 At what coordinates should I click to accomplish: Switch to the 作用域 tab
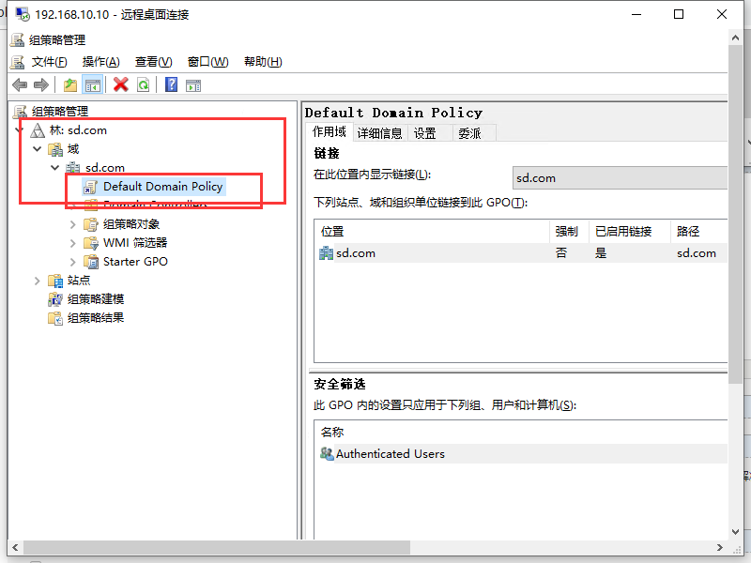pos(330,131)
